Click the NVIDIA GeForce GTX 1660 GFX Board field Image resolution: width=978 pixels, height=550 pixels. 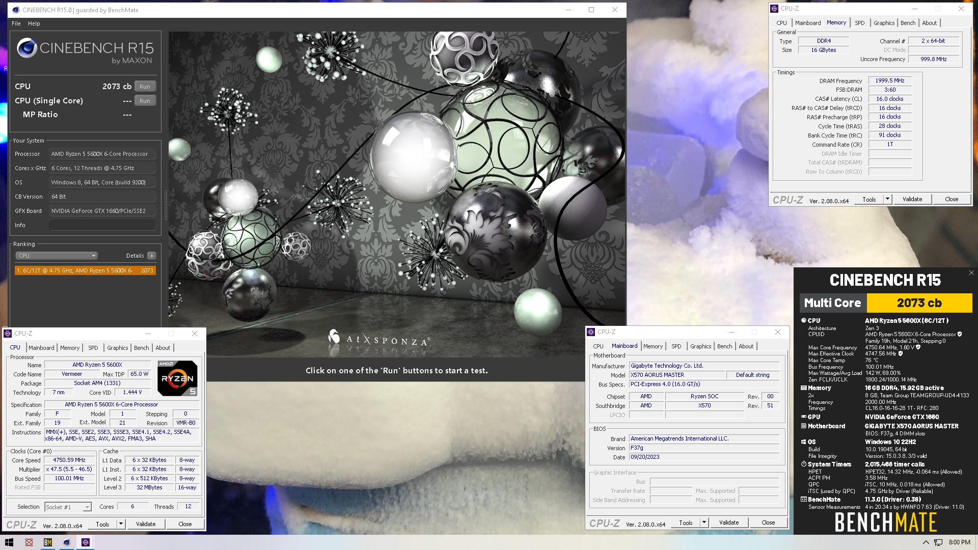click(x=102, y=211)
